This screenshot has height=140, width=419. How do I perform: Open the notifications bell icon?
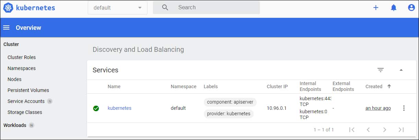pos(394,8)
